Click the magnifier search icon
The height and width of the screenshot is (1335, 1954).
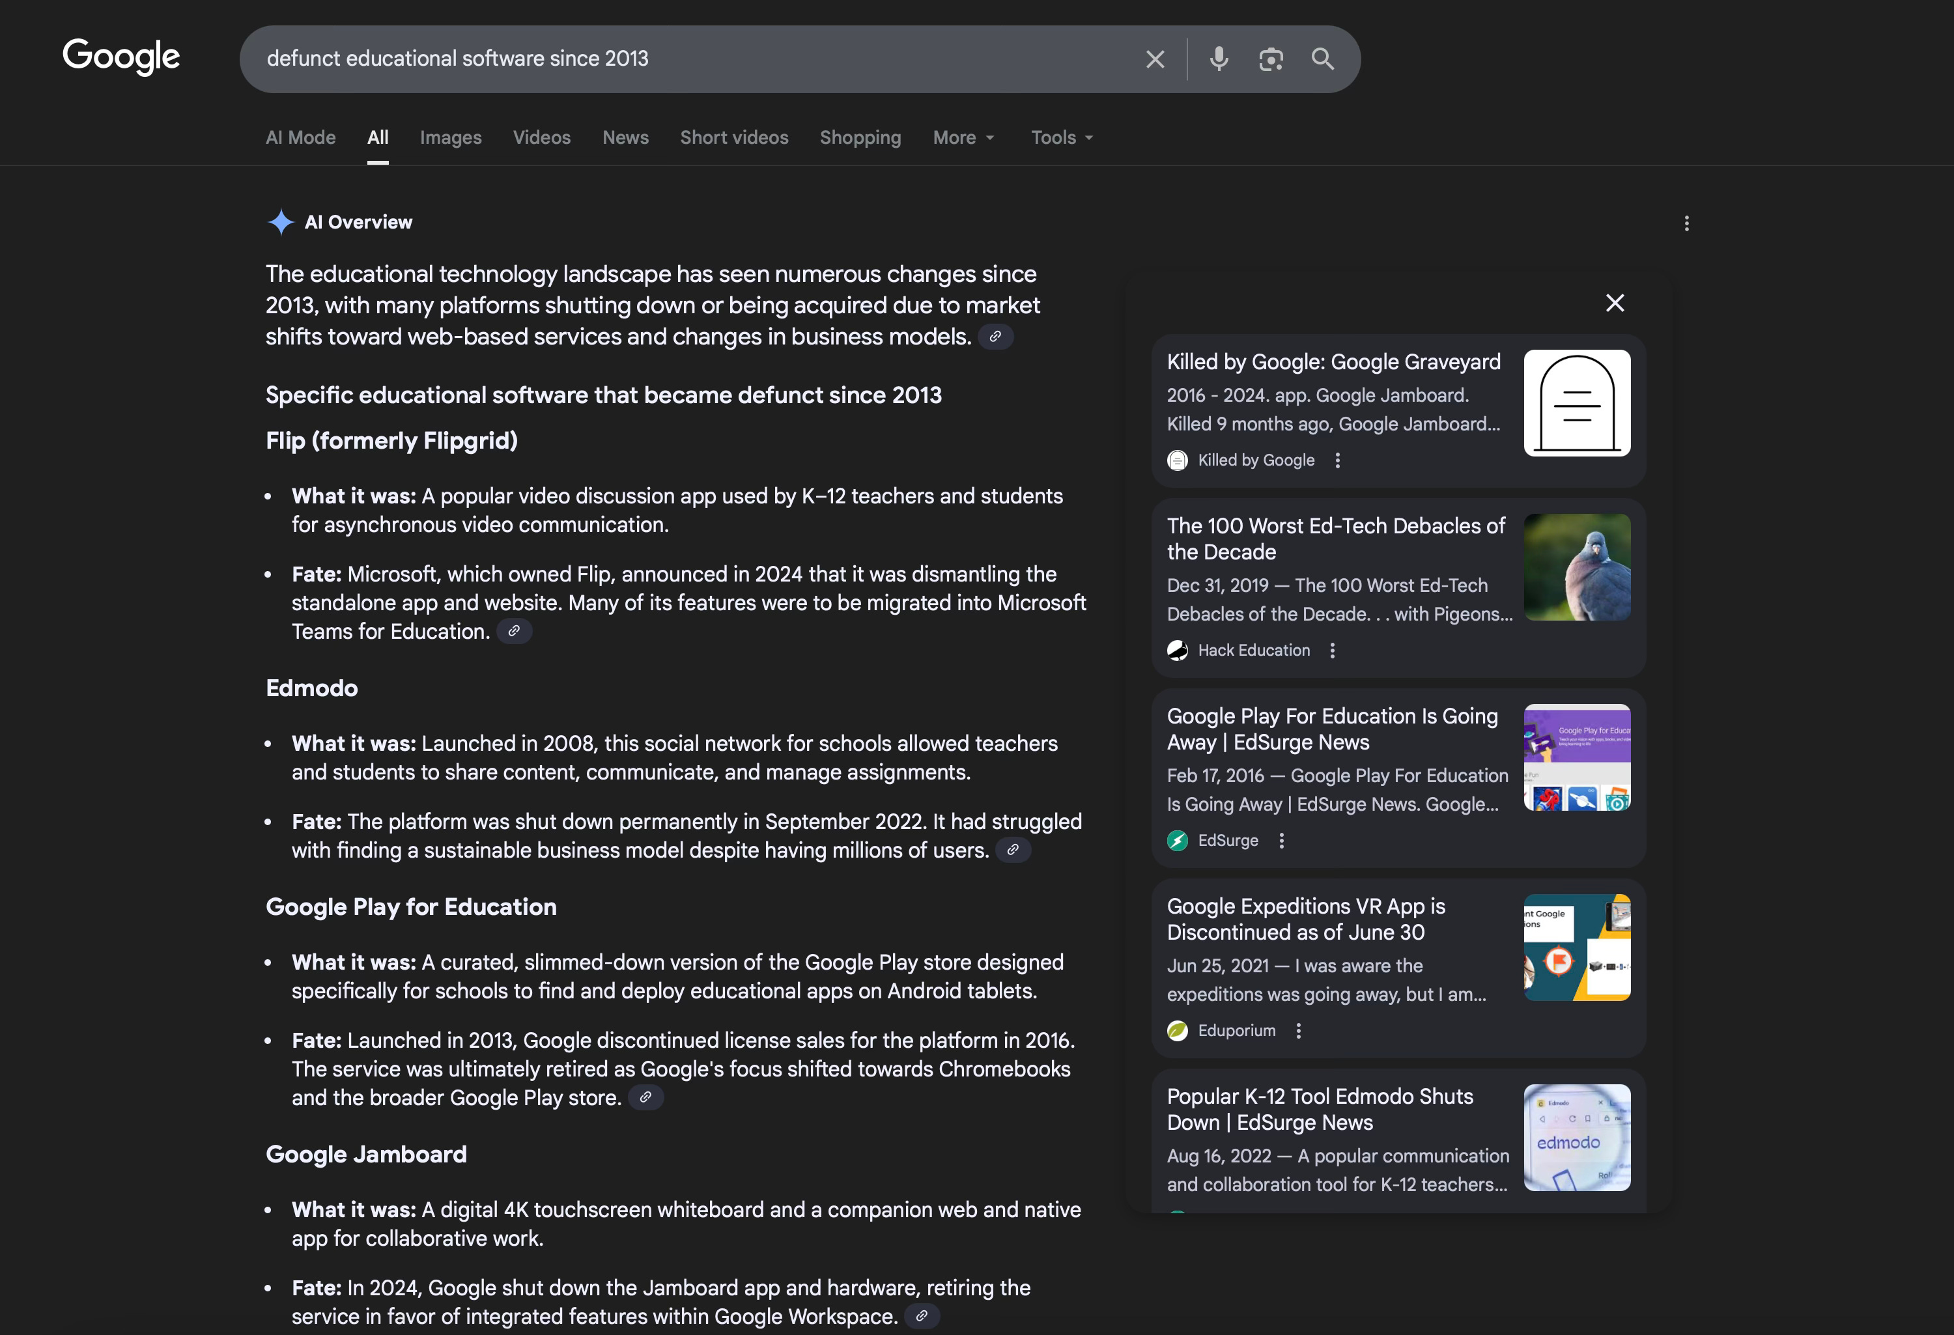coord(1323,59)
